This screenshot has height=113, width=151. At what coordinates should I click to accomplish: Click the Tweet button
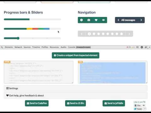(x=138, y=109)
